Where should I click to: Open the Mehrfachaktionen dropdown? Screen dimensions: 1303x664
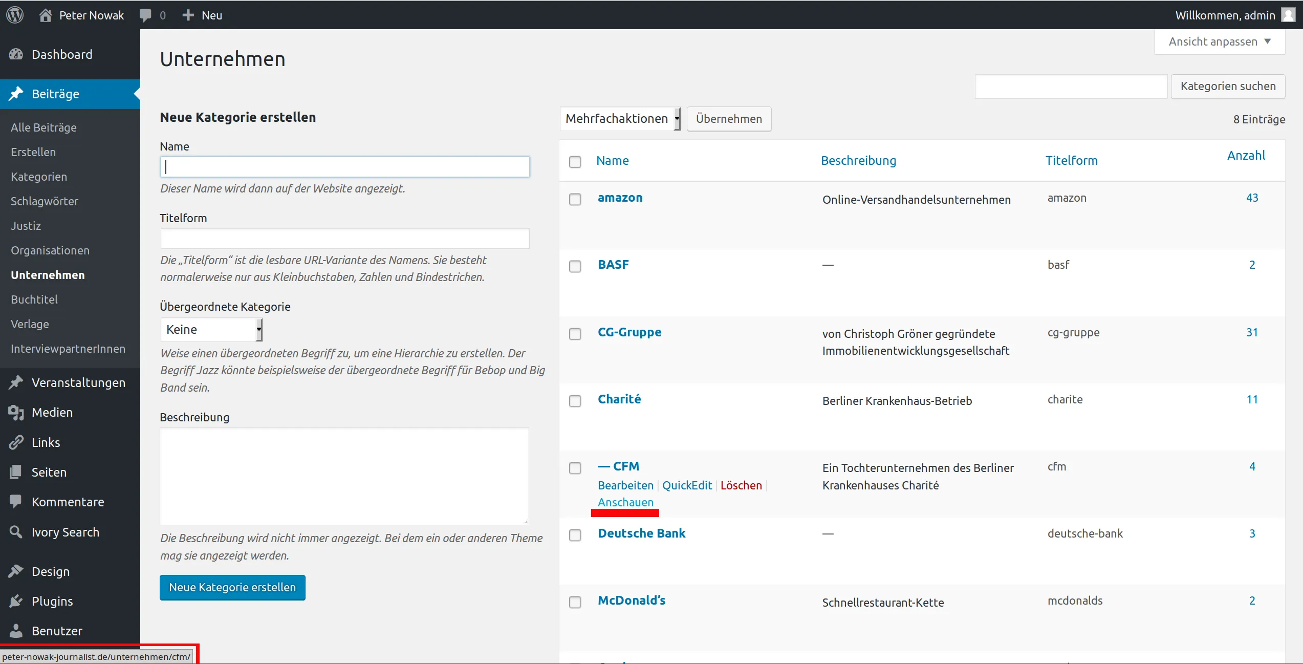pos(620,119)
